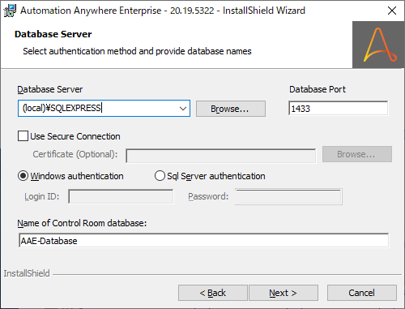
Task: Close the InstallShield Wizard window
Action: click(392, 11)
